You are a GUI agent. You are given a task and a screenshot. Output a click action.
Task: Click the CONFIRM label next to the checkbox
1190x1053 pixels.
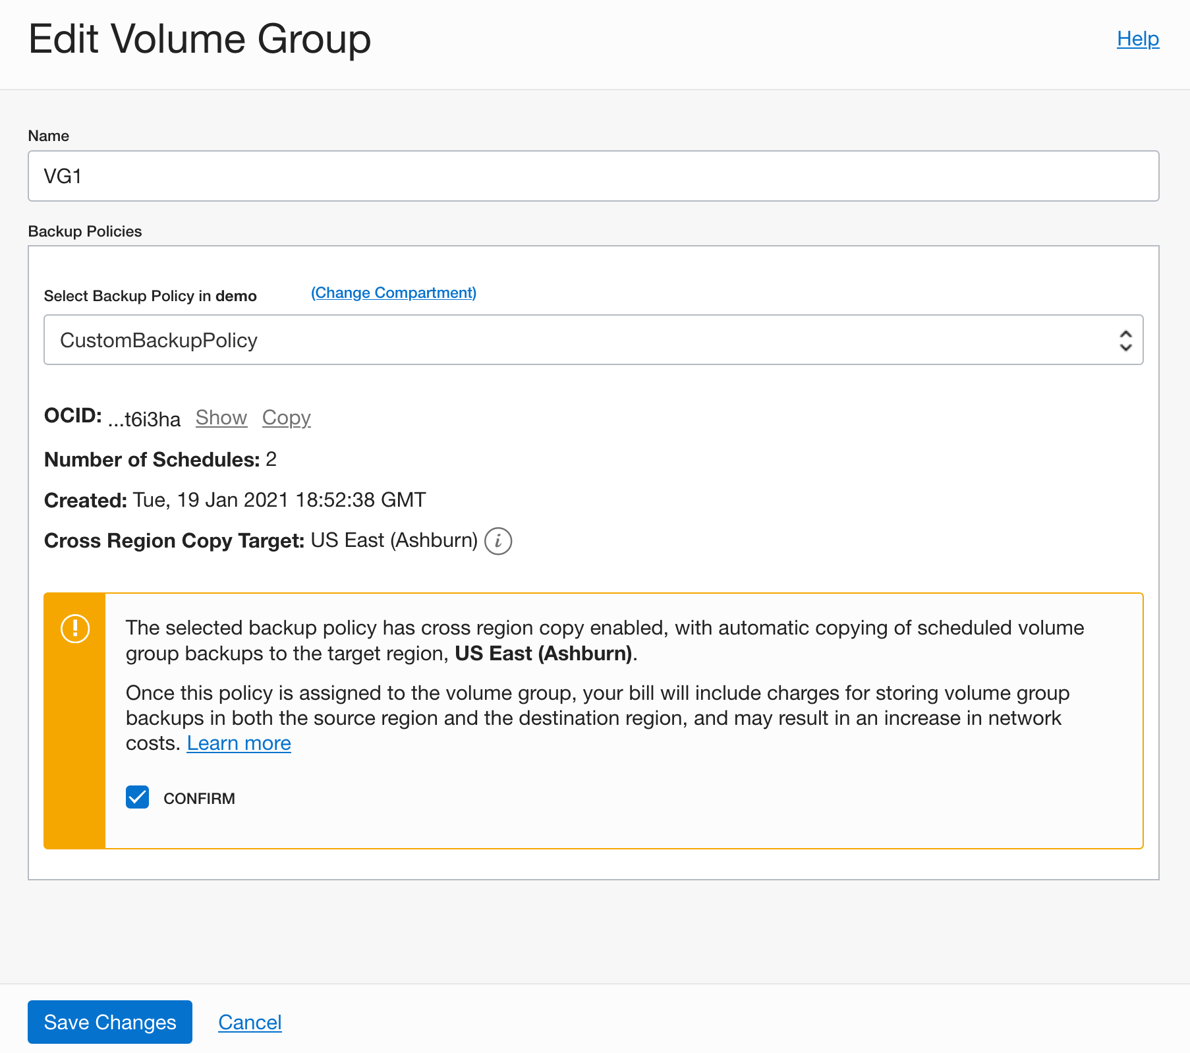(x=199, y=798)
